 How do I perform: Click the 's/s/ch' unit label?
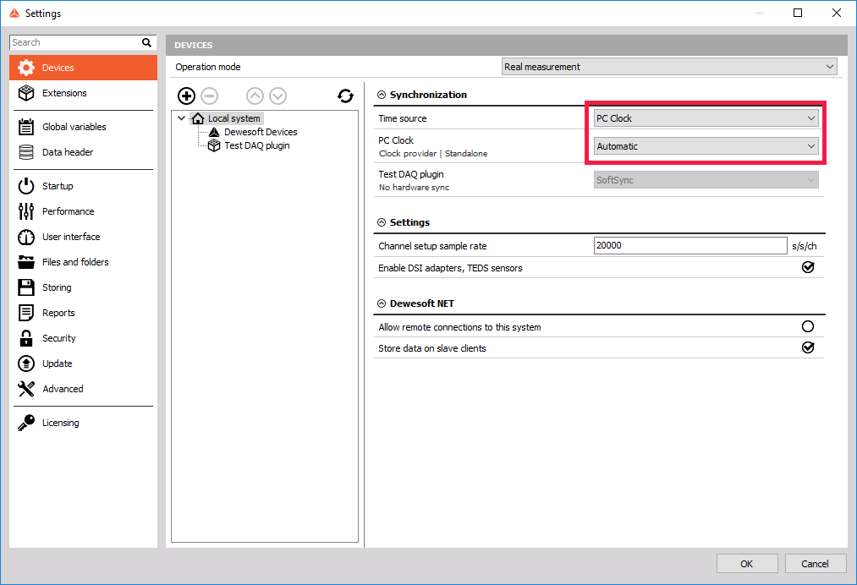coord(804,246)
